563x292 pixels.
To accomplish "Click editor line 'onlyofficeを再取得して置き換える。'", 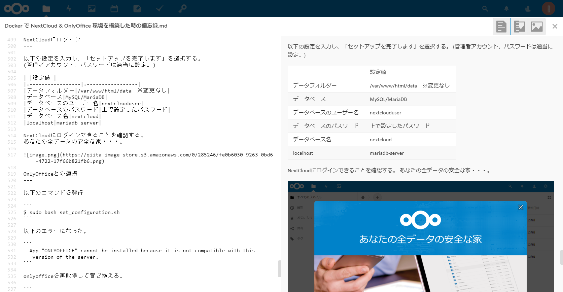I will [x=74, y=276].
